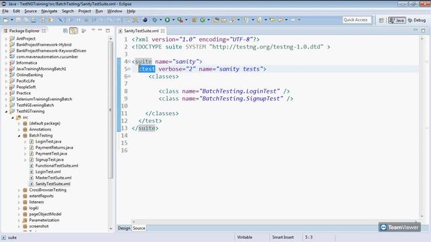Select the SanityTestSuite.xml editor tab
Screen dimensions: 431x242
[141, 31]
